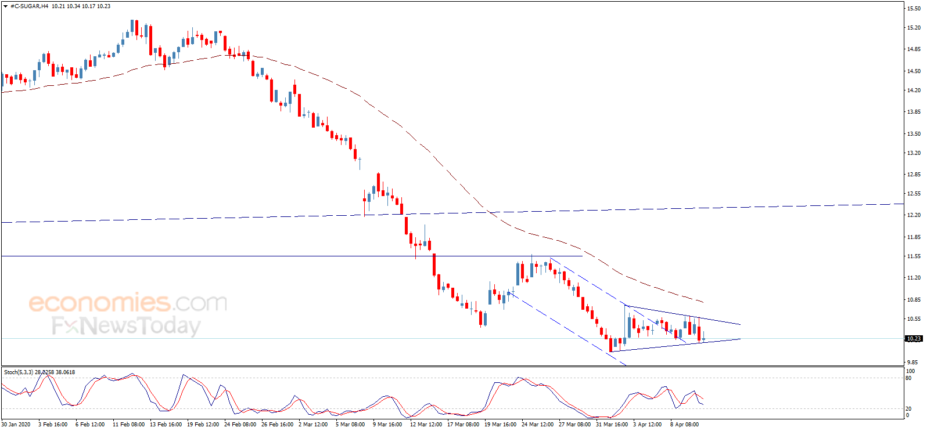Click the 12.20 price scale label

(914, 215)
